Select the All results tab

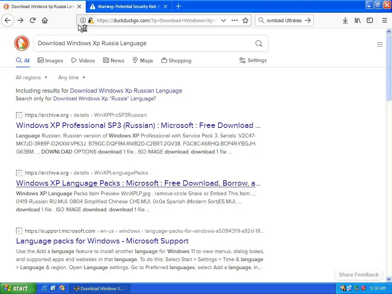[x=23, y=60]
